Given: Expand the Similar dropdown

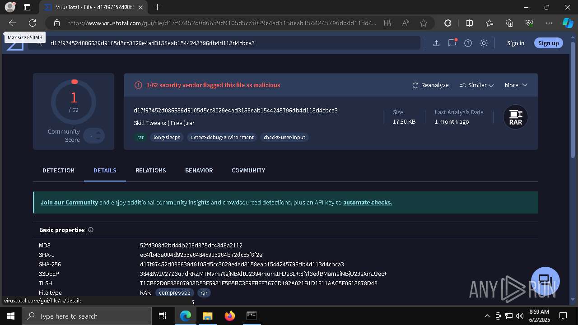Looking at the screenshot, I should tap(476, 85).
